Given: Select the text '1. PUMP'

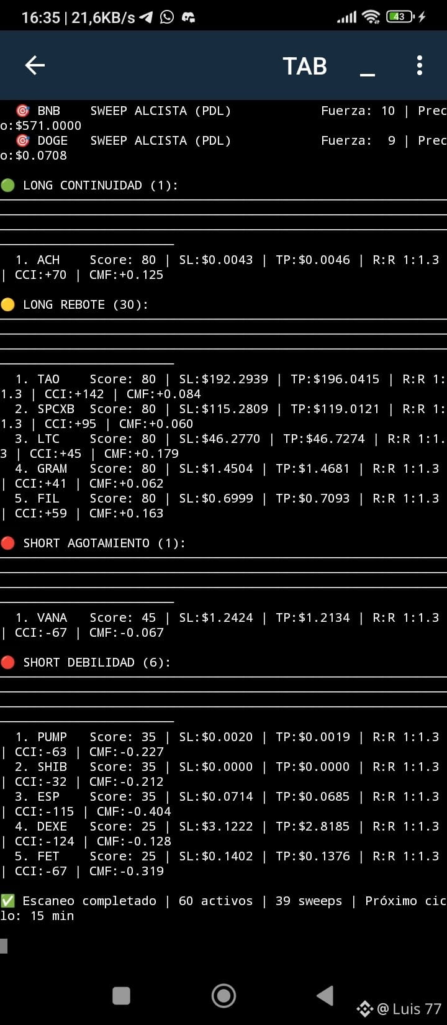Looking at the screenshot, I should [42, 737].
